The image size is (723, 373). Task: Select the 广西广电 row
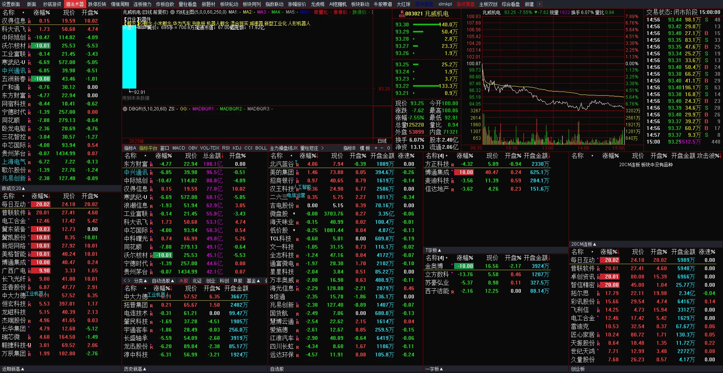tap(61, 271)
